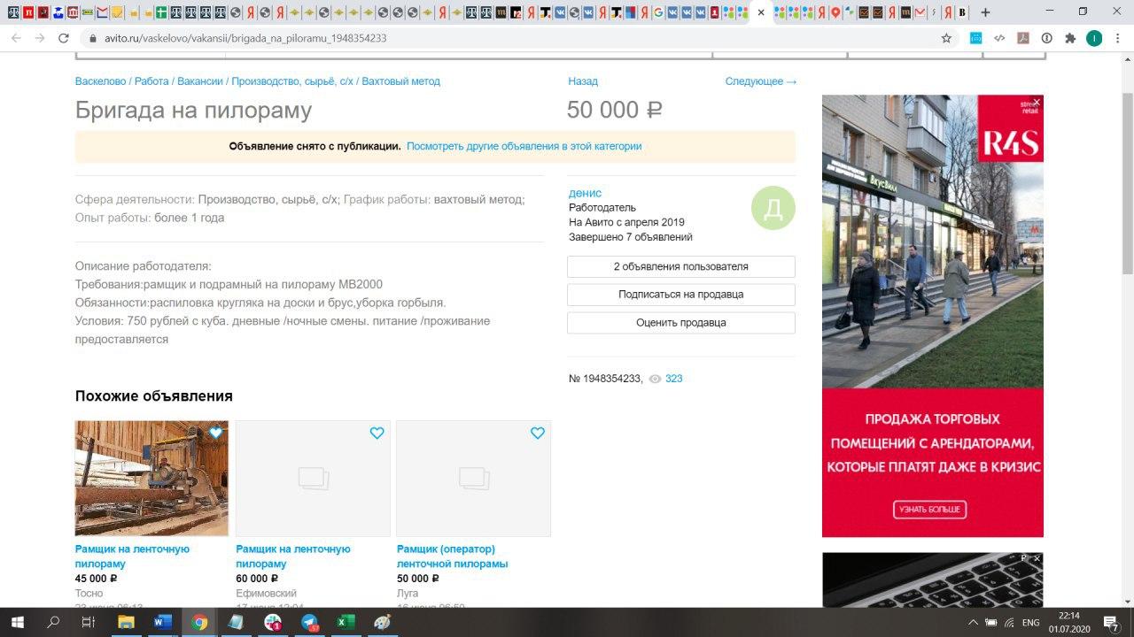1134x637 pixels.
Task: Close the R4S advertisement banner
Action: tap(1037, 103)
